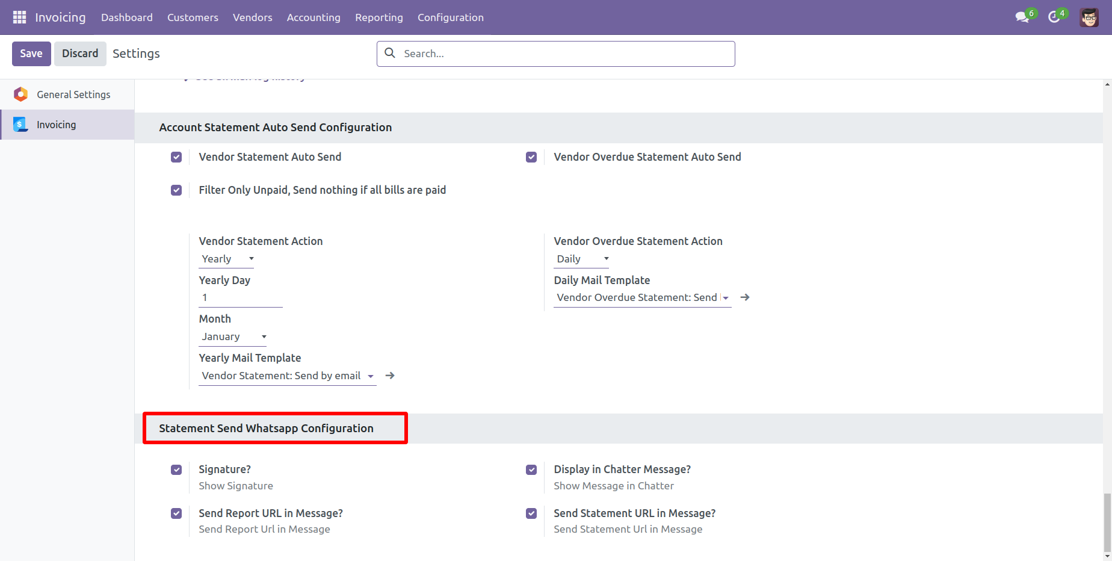This screenshot has height=561, width=1112.
Task: Expand Yearly Mail Template dropdown
Action: 371,376
